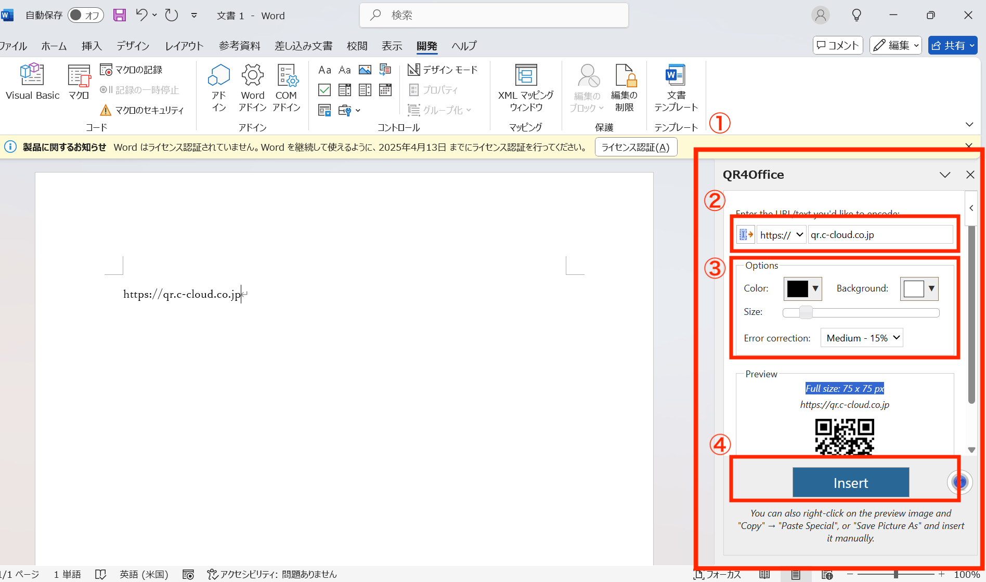The height and width of the screenshot is (582, 986).
Task: Open the XML Mapping pane
Action: [x=525, y=87]
